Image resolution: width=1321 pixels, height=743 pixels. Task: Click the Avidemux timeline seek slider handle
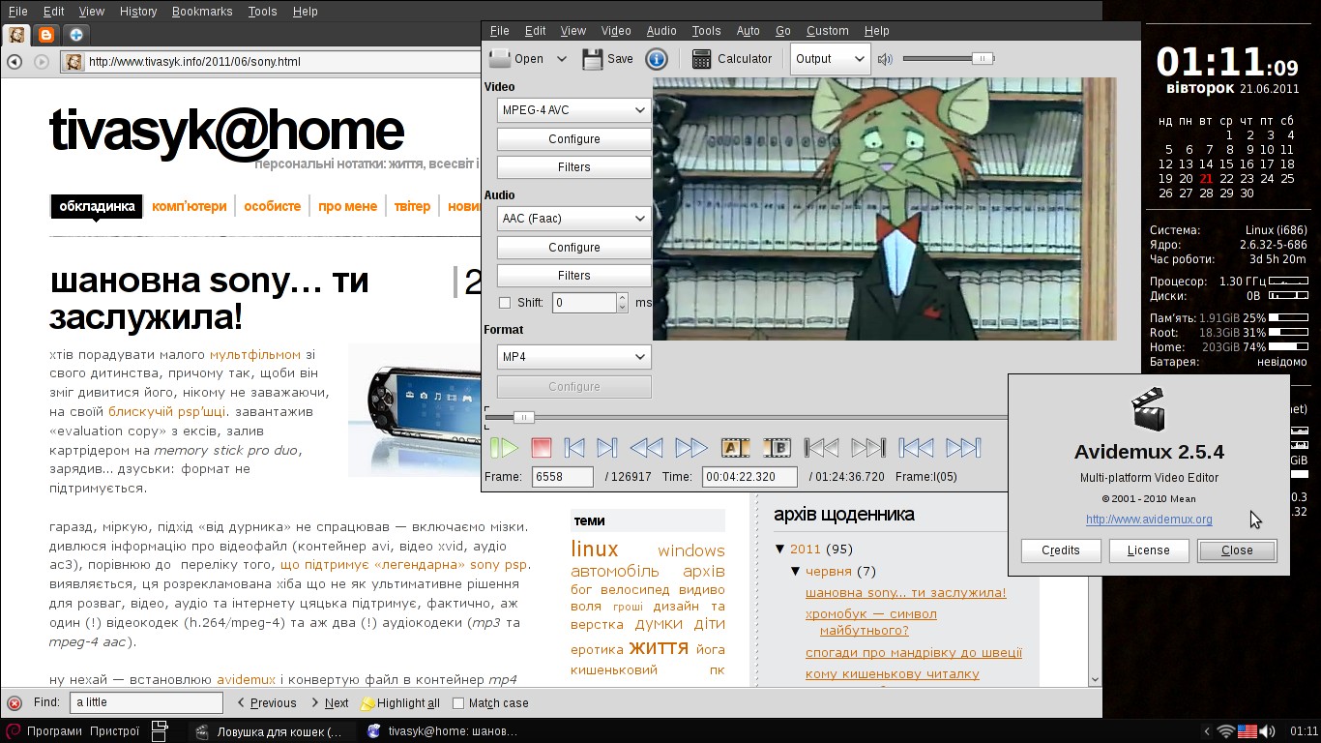[523, 417]
